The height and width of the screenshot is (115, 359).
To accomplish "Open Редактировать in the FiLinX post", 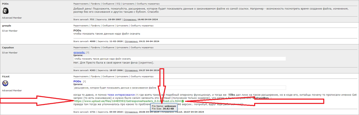I will [81, 76].
